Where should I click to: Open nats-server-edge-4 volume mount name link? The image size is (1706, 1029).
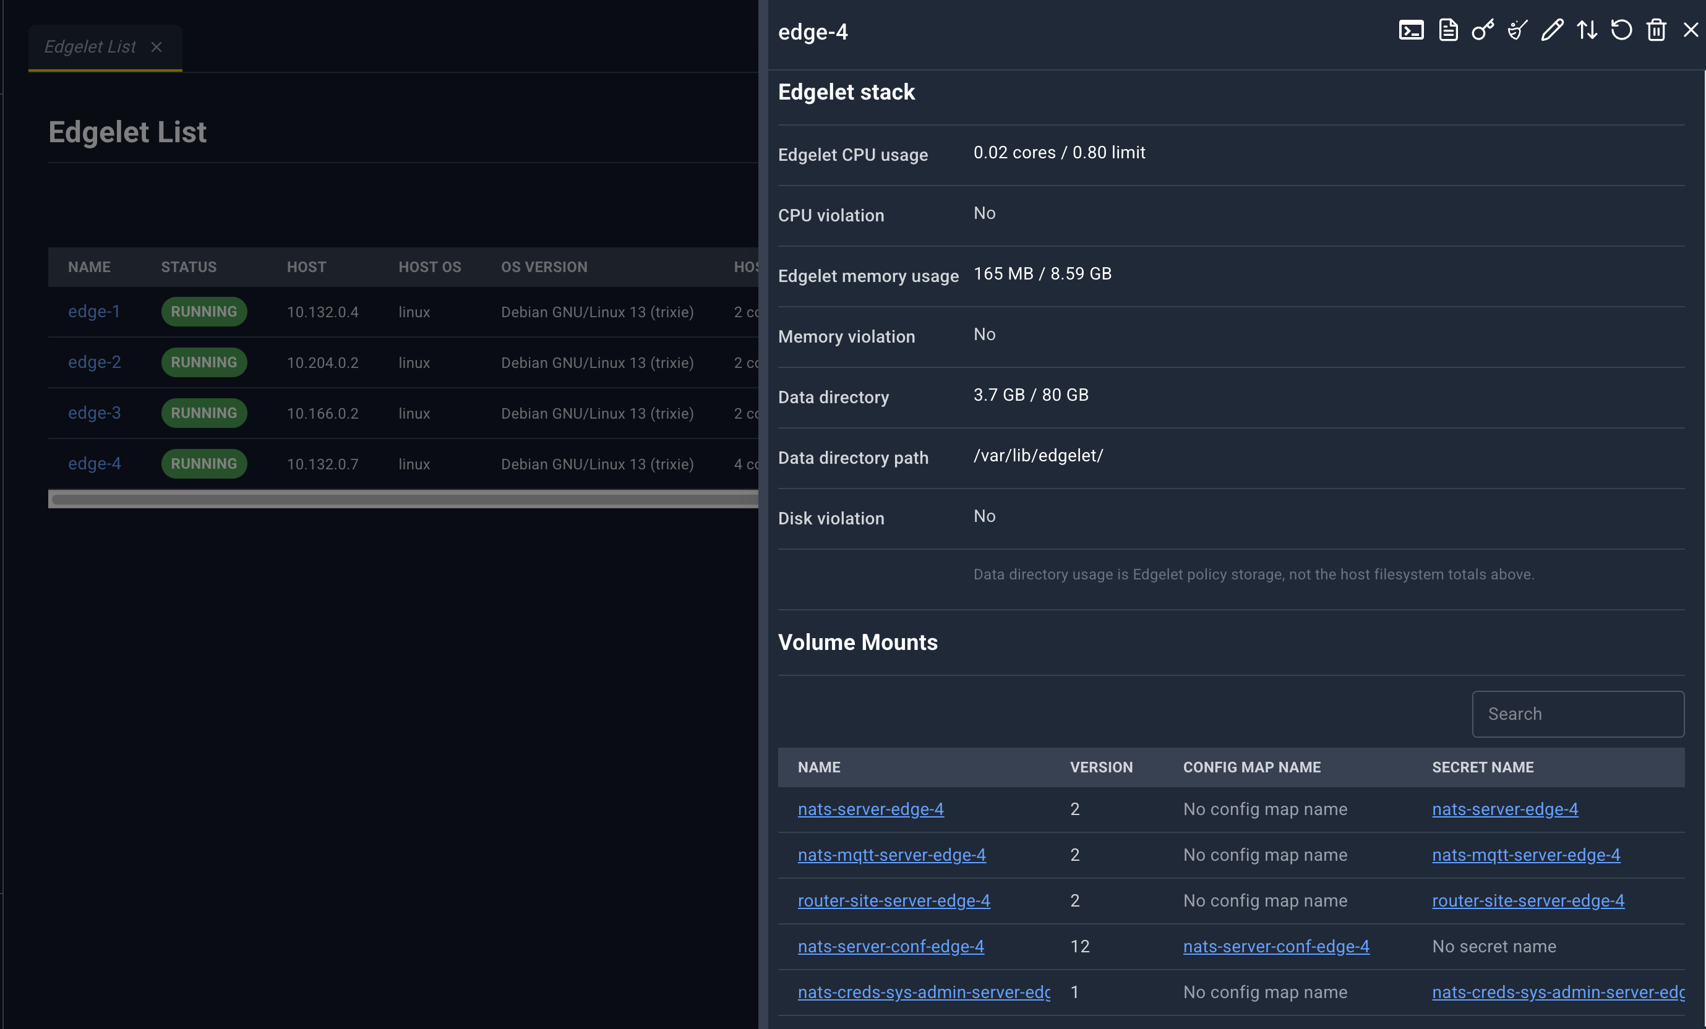[x=870, y=809]
